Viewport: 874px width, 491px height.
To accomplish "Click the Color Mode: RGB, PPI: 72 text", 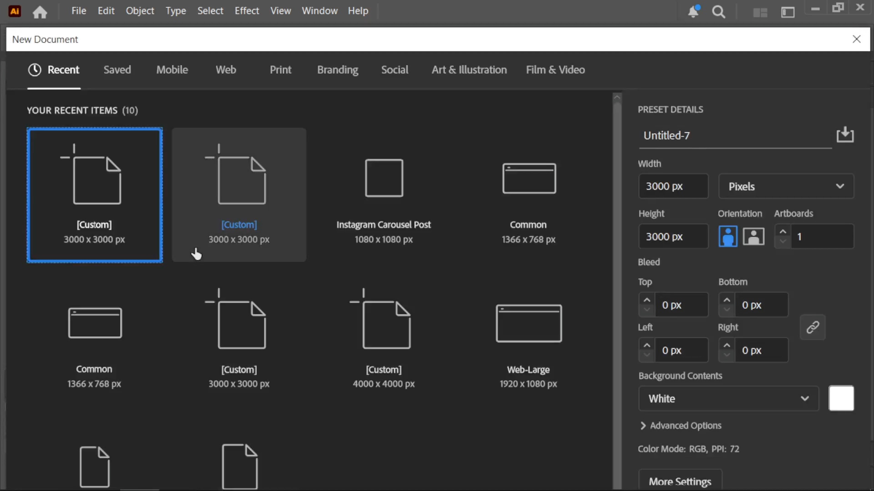I will coord(688,449).
